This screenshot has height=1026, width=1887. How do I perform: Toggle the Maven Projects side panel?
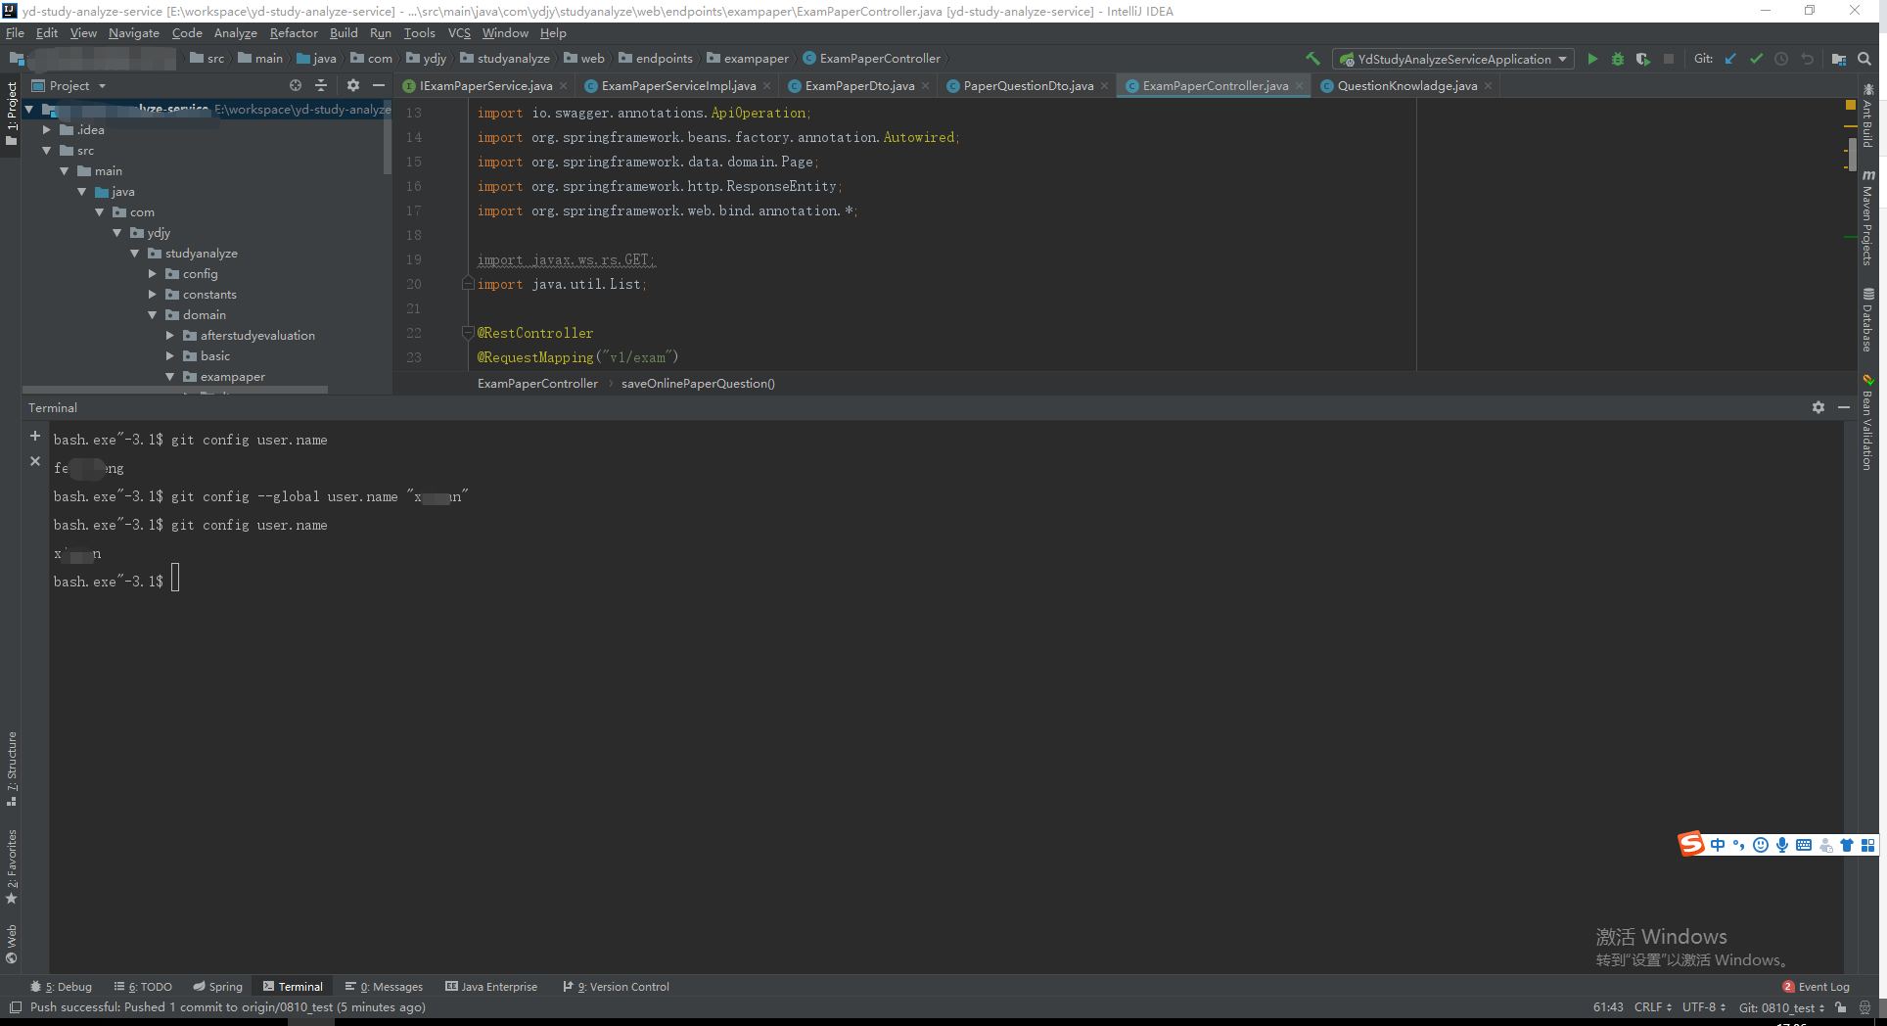(1867, 217)
